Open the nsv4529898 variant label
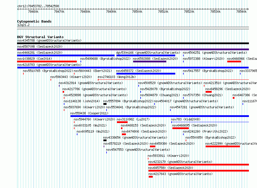This screenshot has width=257, height=188. (96, 95)
